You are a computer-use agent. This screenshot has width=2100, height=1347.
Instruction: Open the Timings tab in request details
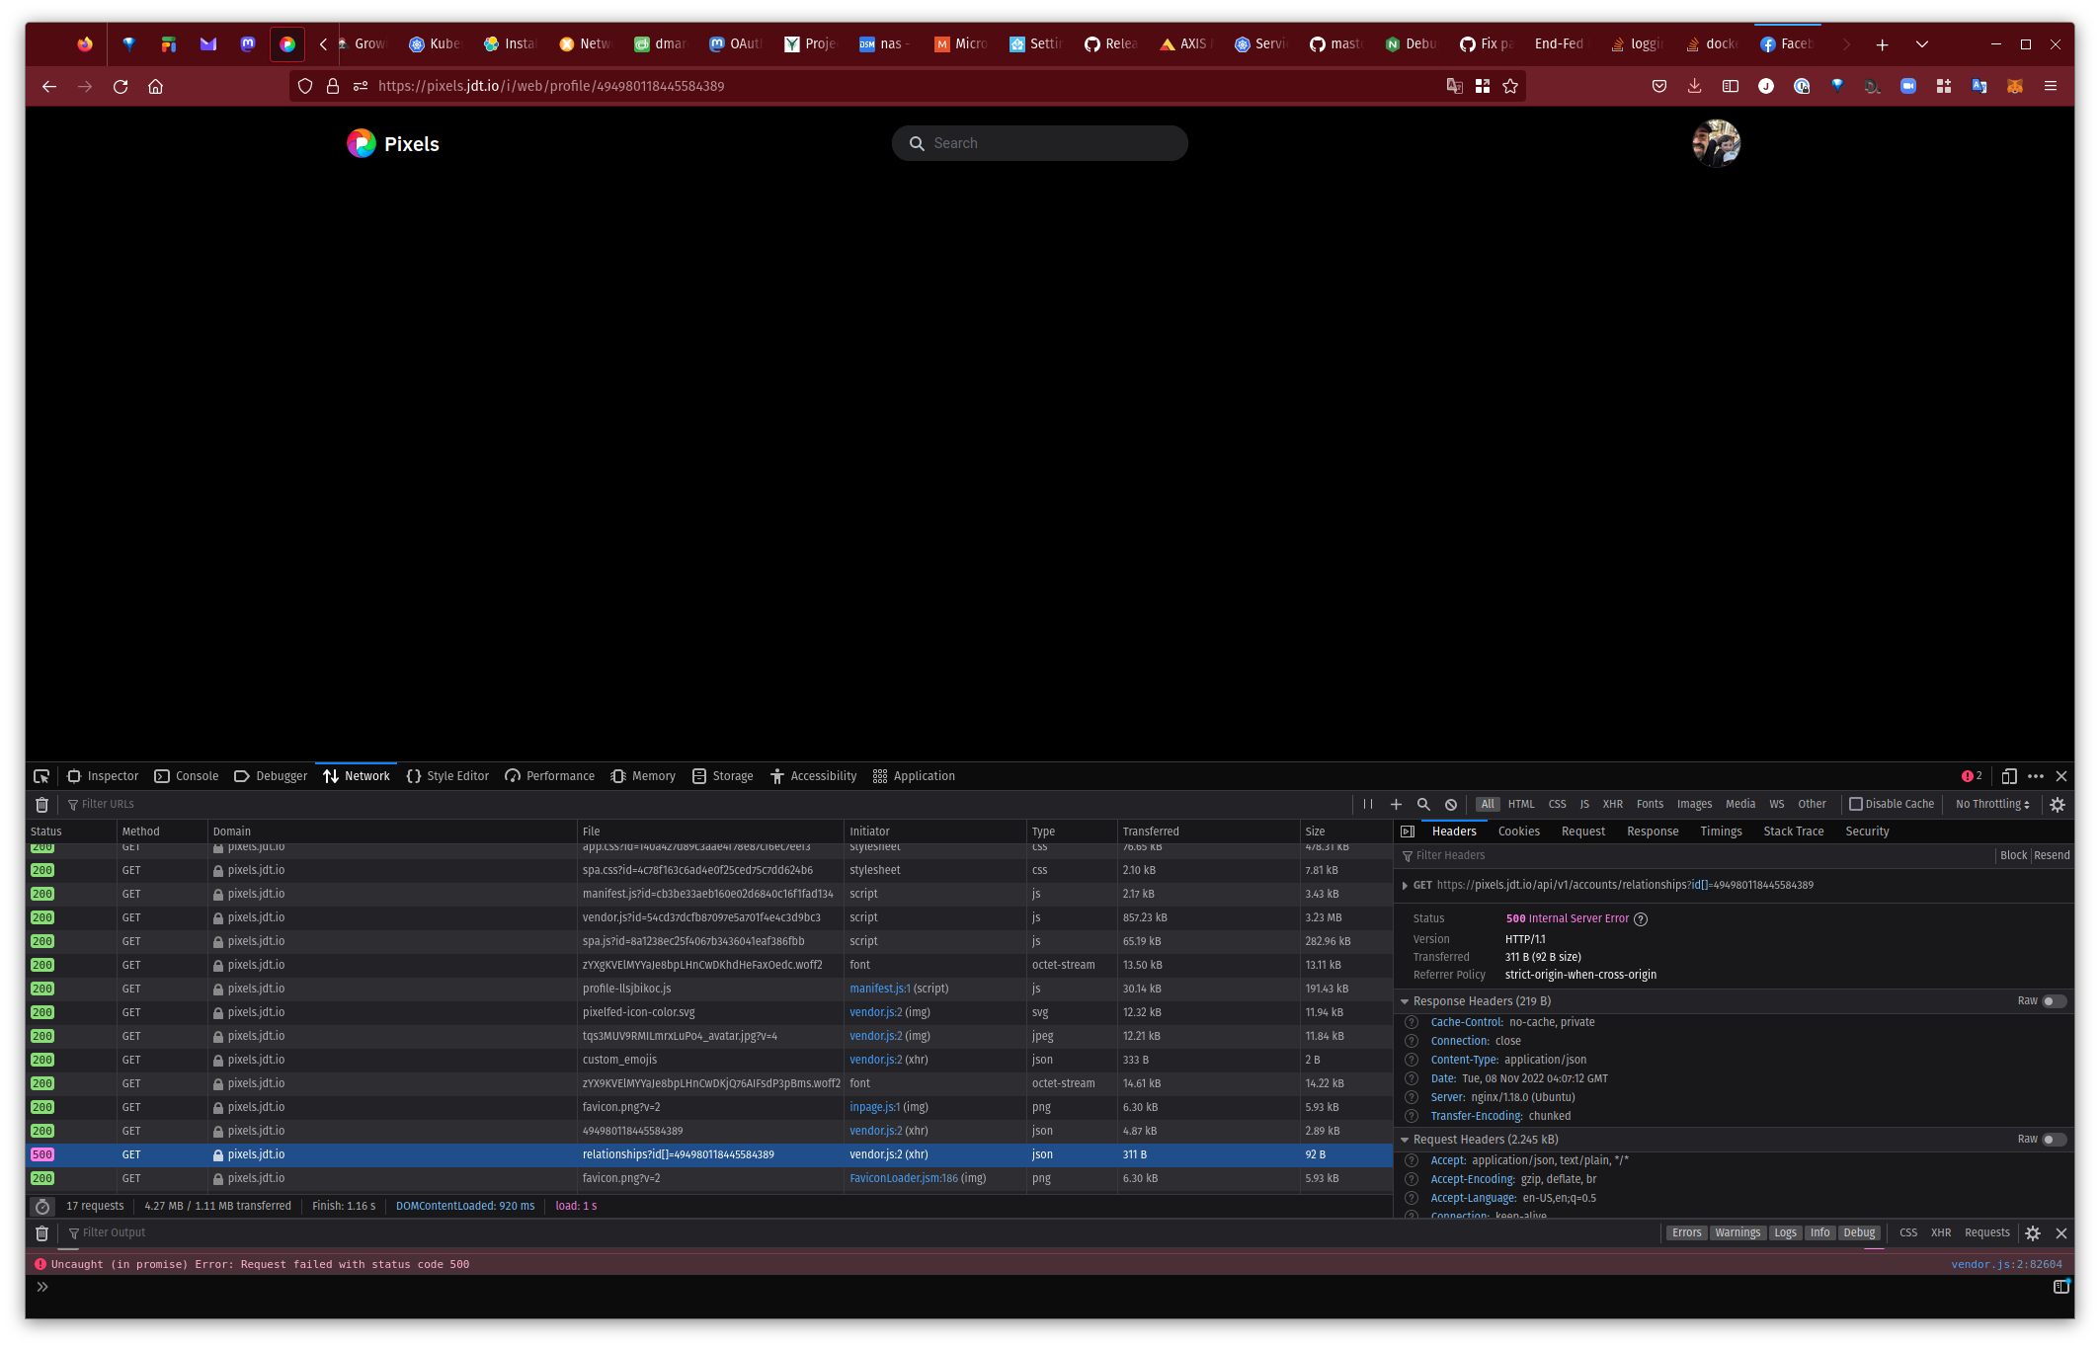point(1721,832)
